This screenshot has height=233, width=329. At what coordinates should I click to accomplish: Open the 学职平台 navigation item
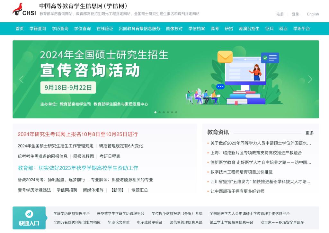tap(301, 29)
